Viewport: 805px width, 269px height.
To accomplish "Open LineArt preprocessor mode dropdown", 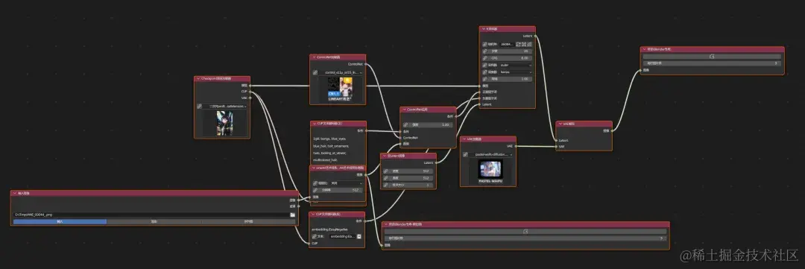I will [346, 183].
